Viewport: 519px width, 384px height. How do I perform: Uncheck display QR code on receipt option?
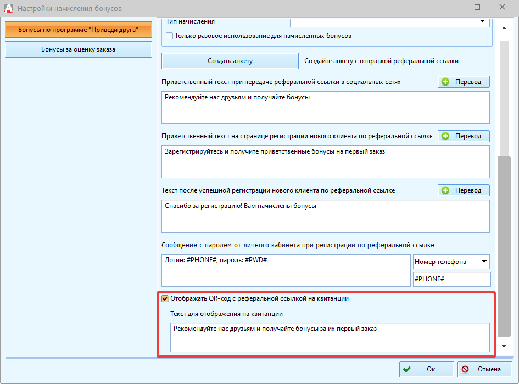coord(165,298)
